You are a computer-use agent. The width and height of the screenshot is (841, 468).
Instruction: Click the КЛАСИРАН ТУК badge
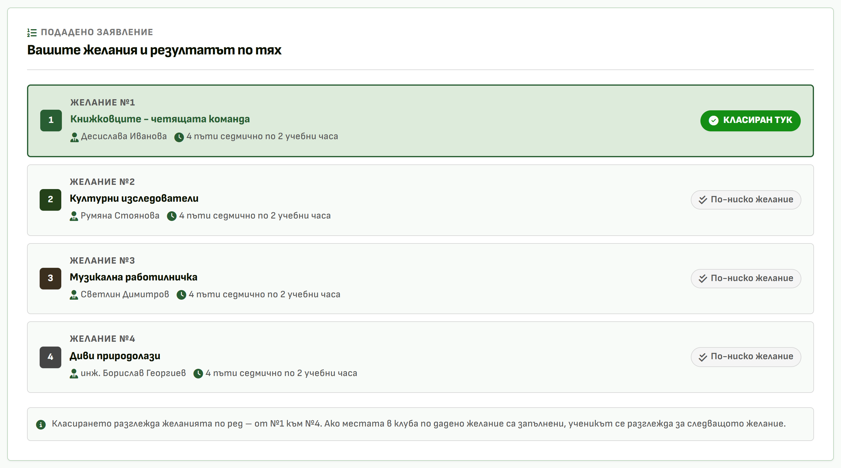(750, 121)
